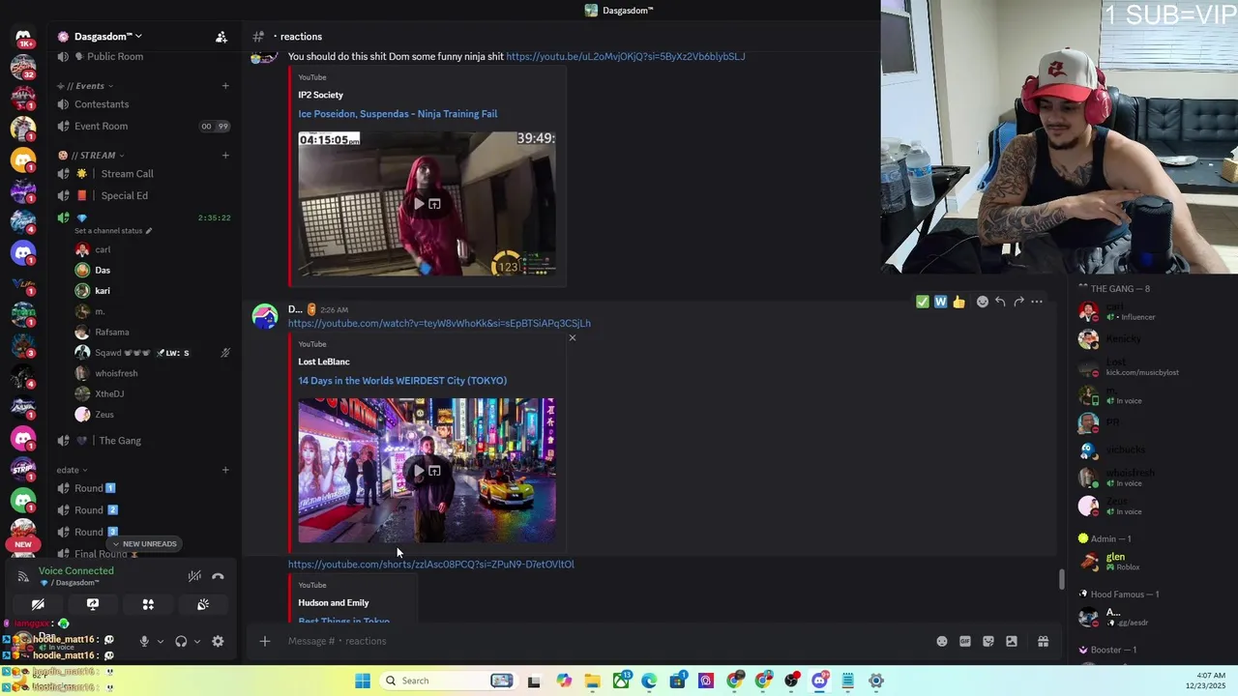This screenshot has width=1238, height=696.
Task: Collapse the STREAM category
Action: click(x=91, y=156)
